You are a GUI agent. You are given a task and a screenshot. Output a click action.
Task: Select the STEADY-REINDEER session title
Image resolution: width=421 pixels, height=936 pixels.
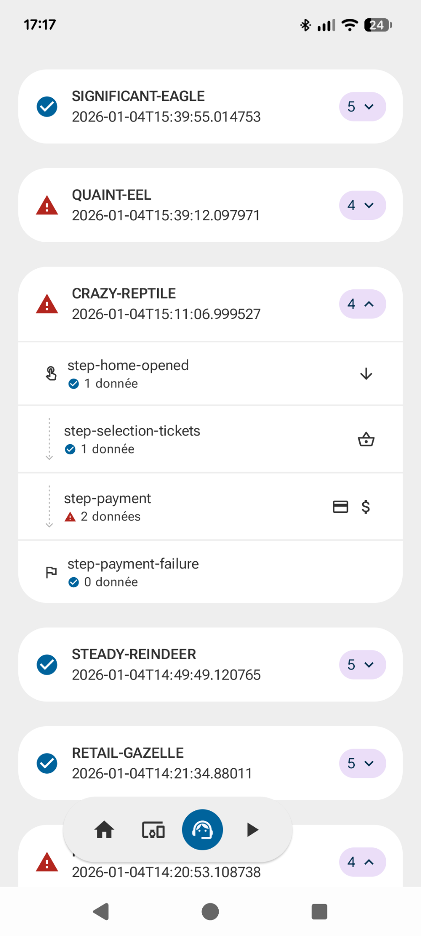tap(134, 654)
